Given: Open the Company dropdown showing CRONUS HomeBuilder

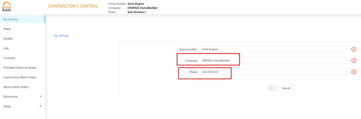Looking at the screenshot, I should tap(275, 61).
